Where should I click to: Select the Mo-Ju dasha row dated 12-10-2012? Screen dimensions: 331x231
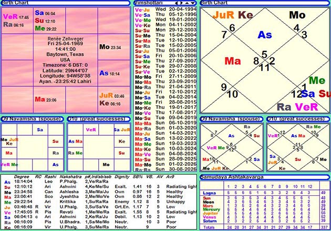[x=165, y=93]
